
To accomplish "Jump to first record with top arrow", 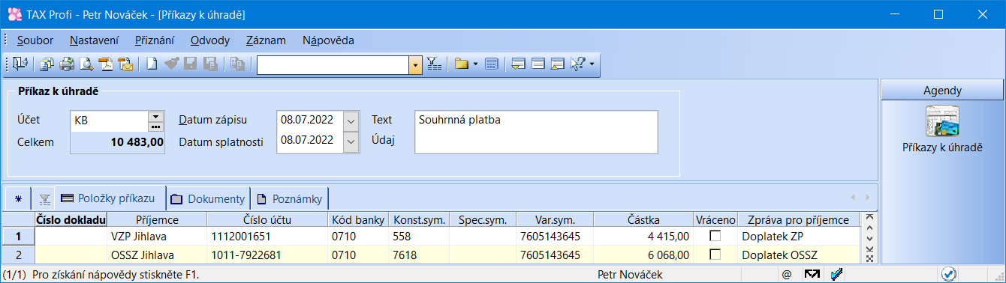I will 870,217.
